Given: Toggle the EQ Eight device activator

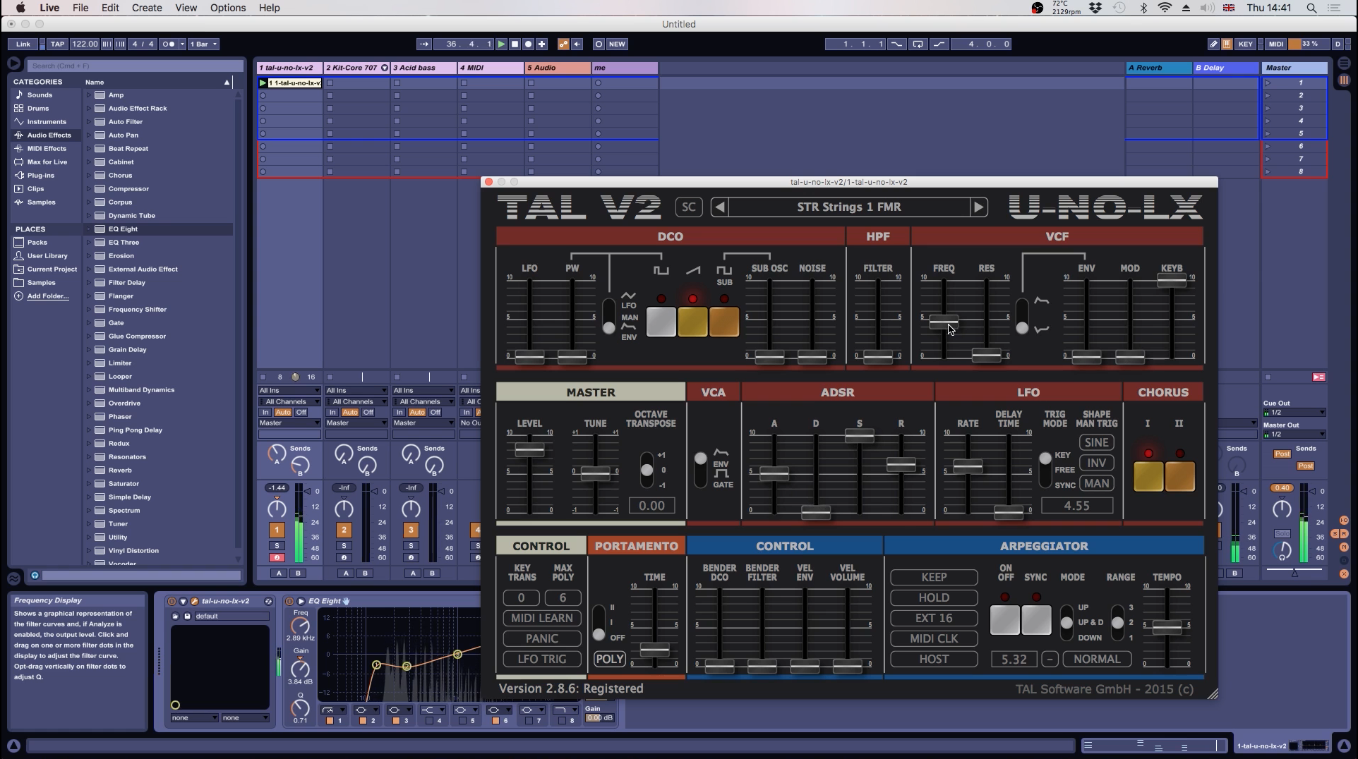Looking at the screenshot, I should tap(289, 601).
